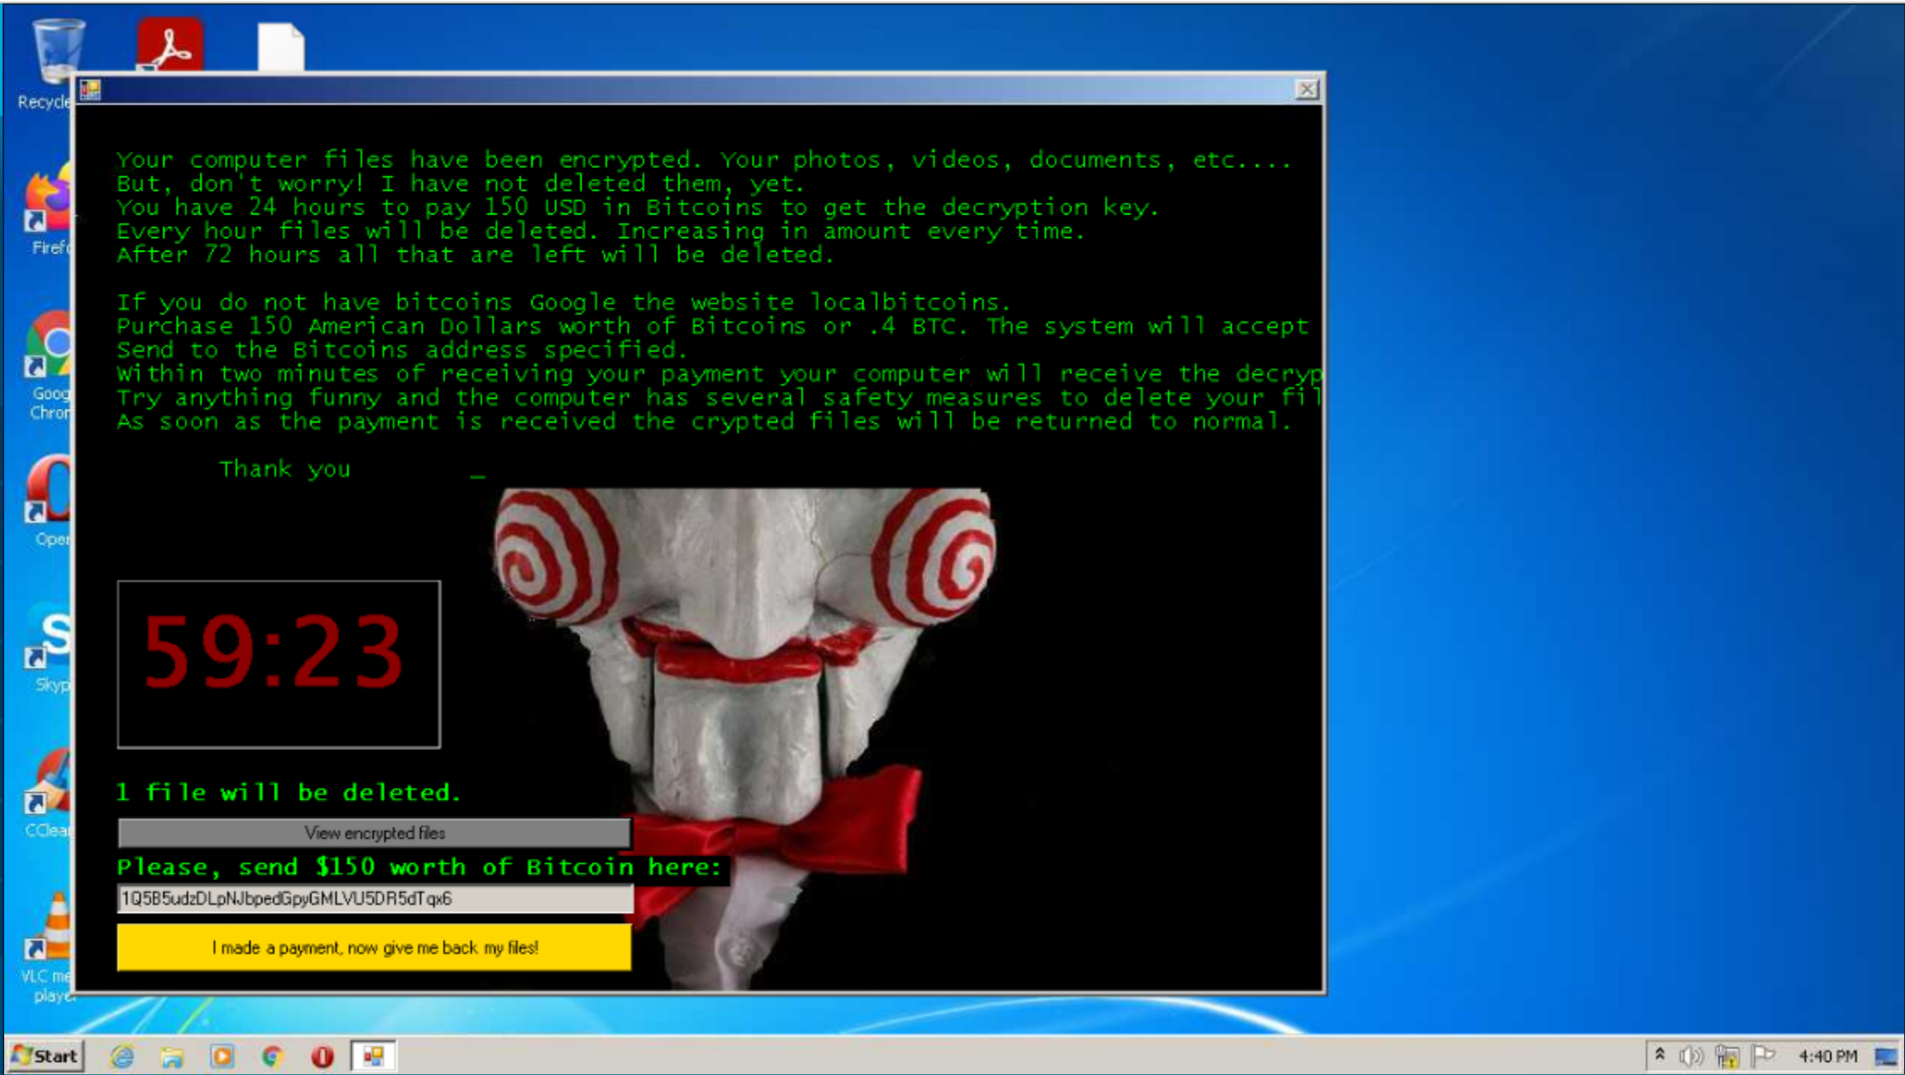1905x1075 pixels.
Task: Select the blank file desktop icon
Action: click(280, 47)
